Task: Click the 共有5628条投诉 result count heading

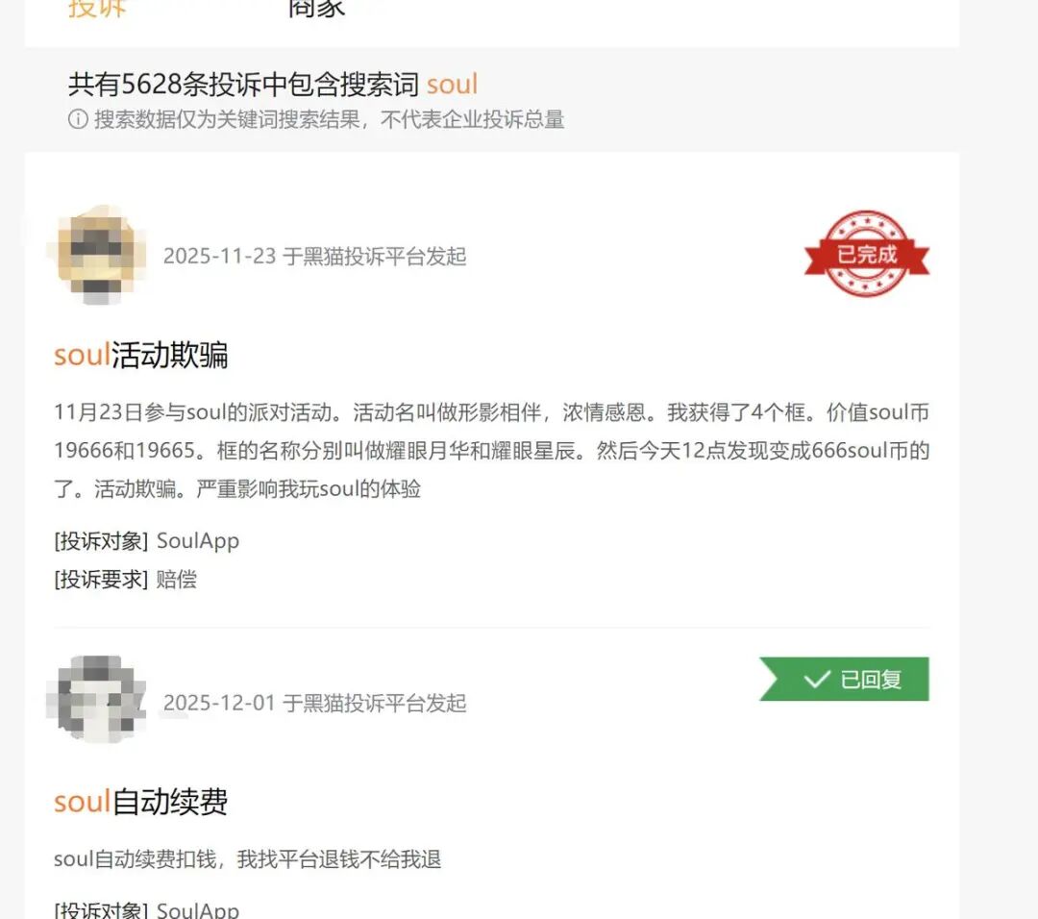Action: pos(273,84)
